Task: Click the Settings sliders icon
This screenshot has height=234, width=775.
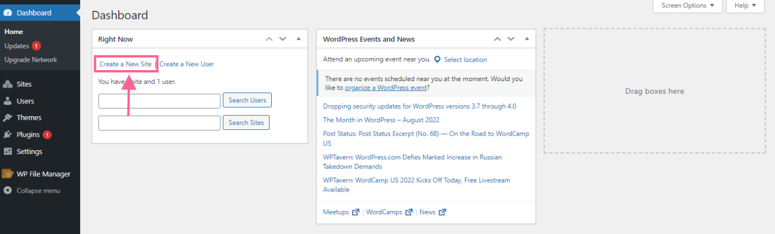Action: pyautogui.click(x=8, y=152)
